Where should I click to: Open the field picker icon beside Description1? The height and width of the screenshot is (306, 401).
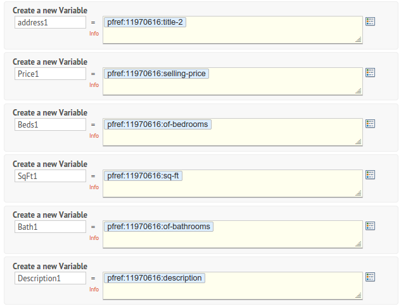(371, 277)
